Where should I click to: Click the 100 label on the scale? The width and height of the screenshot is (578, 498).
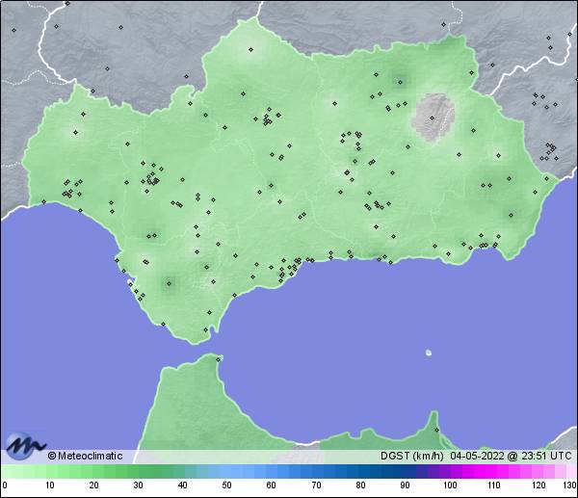(450, 485)
